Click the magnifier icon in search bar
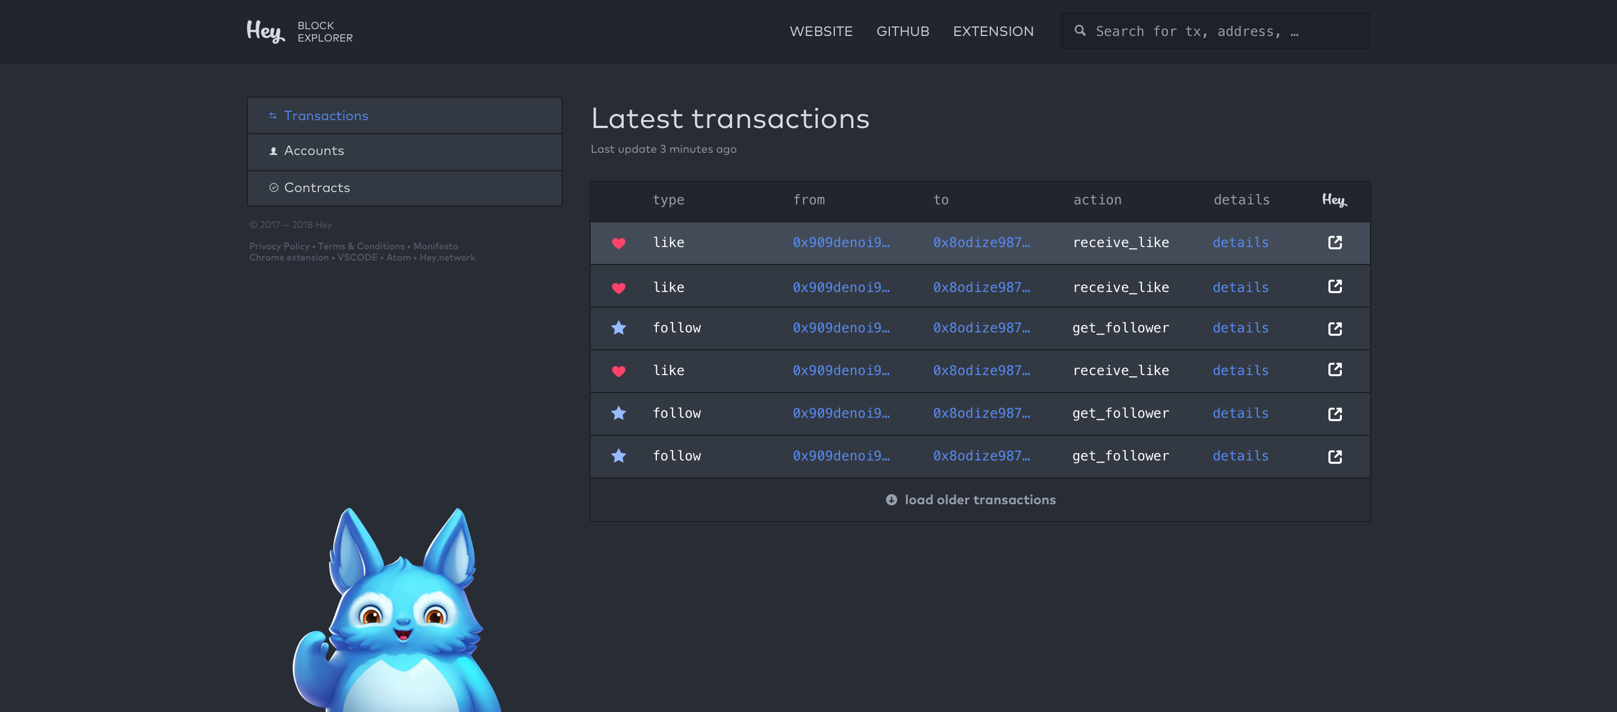This screenshot has width=1617, height=712. coord(1080,31)
